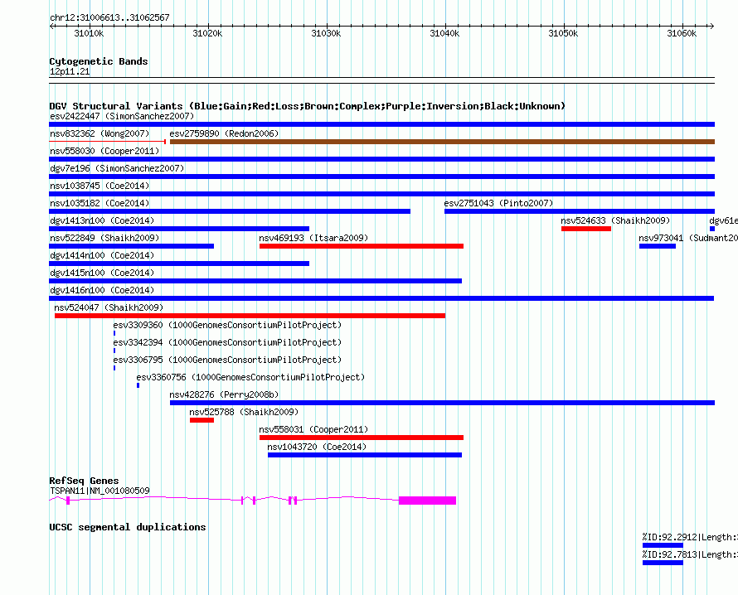
Task: Select dgv7e196 (SimonSanchez2007) label
Action: click(x=117, y=168)
